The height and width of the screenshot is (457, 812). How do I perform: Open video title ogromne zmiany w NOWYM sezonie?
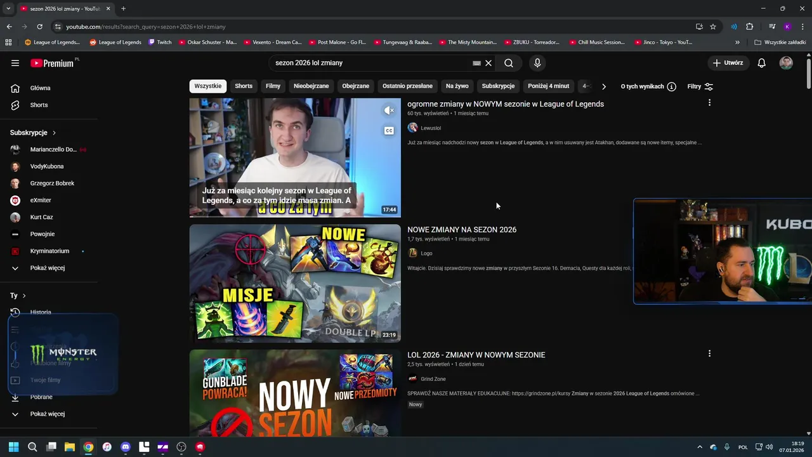(506, 104)
